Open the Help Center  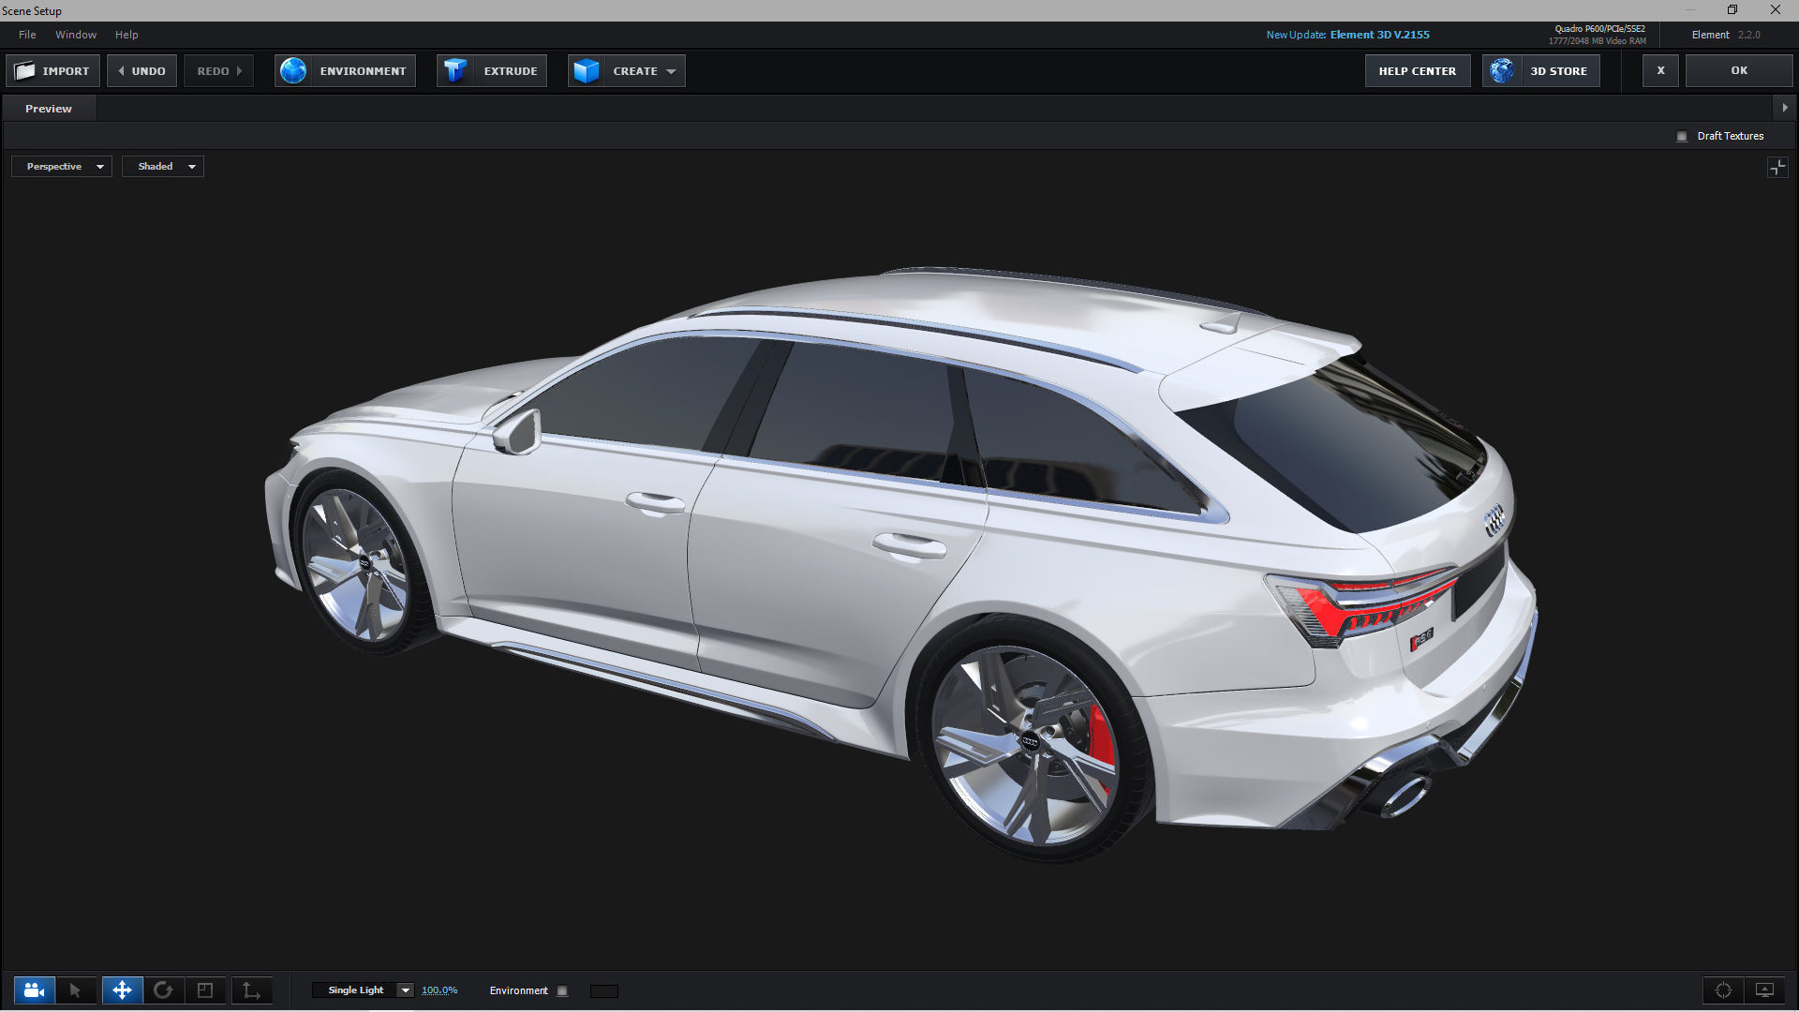(x=1417, y=71)
